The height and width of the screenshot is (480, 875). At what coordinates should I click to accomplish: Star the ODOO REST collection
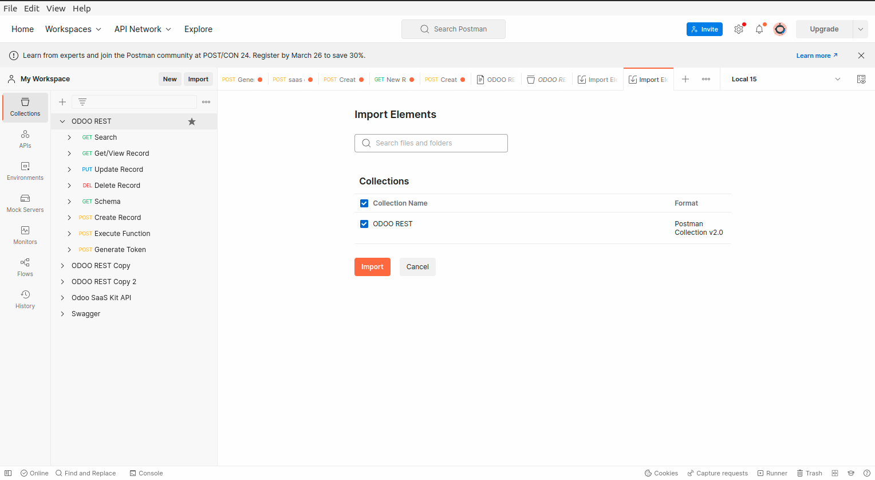192,121
